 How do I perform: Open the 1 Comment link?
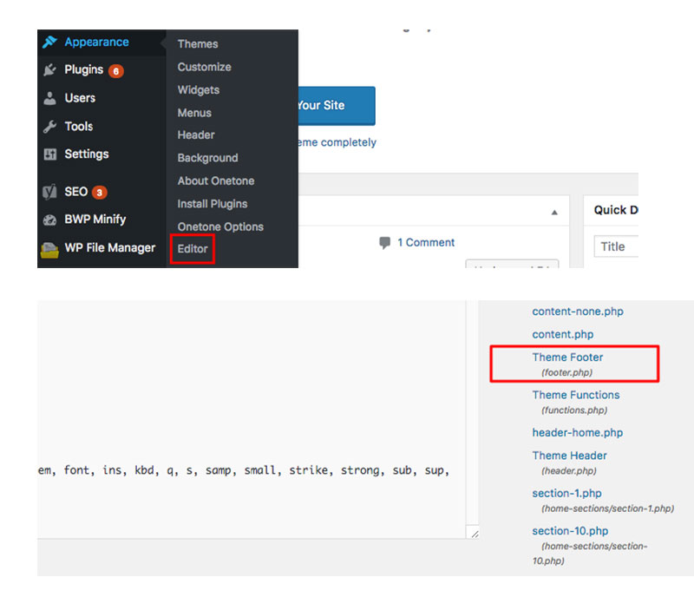[426, 243]
